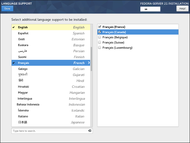Viewport: 190px width, 143px height.
Task: Select the Persian language row
Action: coord(51,51)
